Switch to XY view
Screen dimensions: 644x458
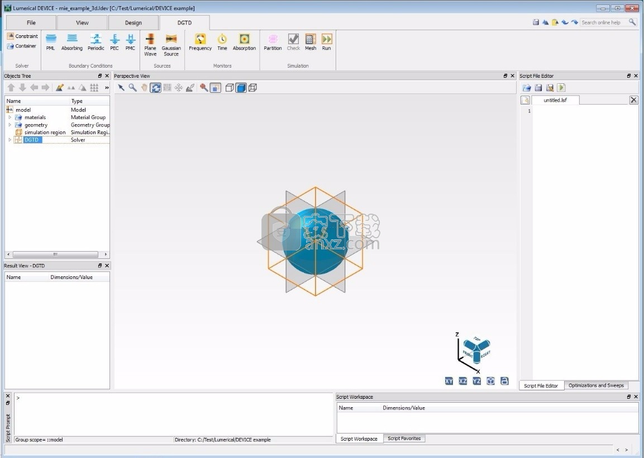click(449, 381)
